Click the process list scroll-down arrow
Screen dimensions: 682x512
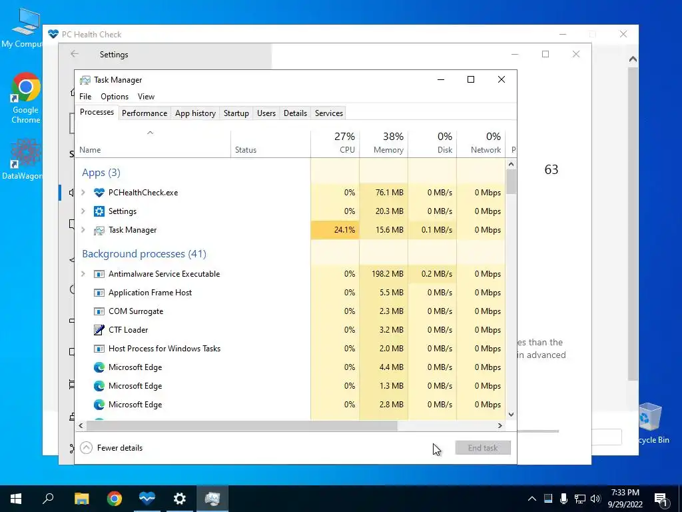tap(511, 415)
